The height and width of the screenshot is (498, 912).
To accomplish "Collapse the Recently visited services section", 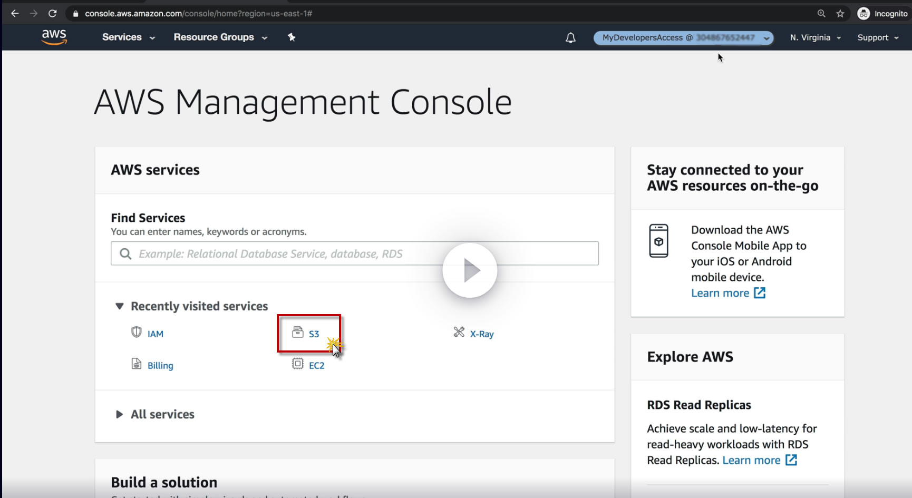I will click(120, 306).
